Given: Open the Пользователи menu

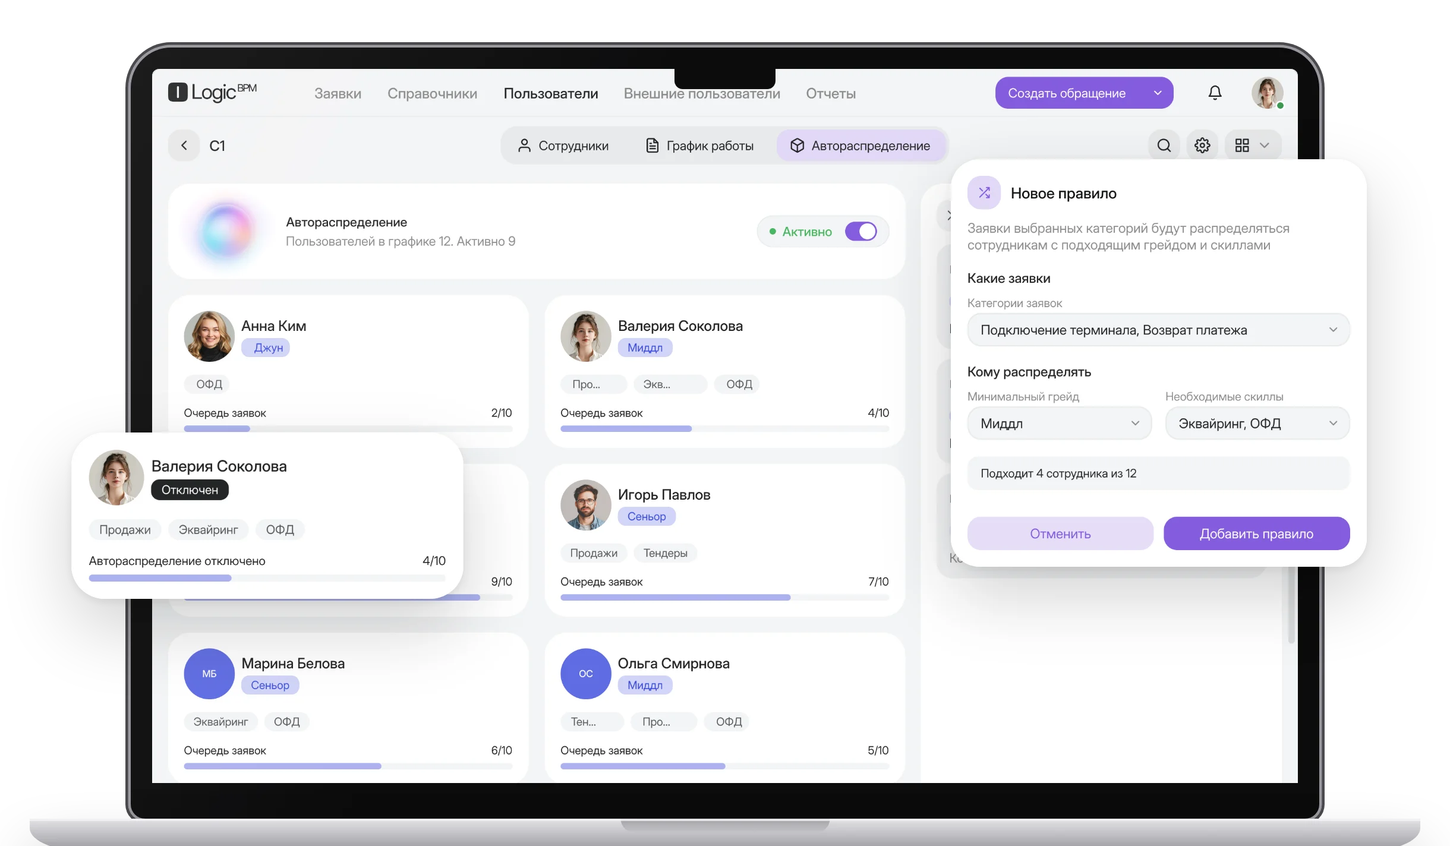Looking at the screenshot, I should [551, 93].
